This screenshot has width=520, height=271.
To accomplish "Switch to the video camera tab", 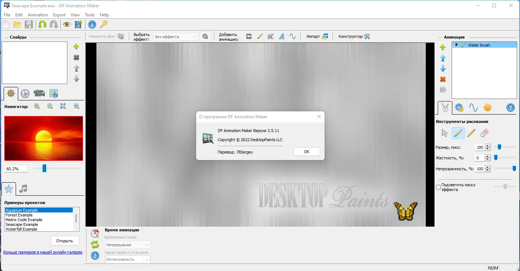I will point(39,93).
